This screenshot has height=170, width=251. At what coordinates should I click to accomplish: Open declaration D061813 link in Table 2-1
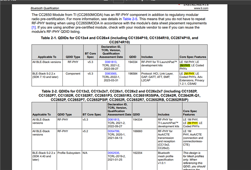click(x=111, y=62)
